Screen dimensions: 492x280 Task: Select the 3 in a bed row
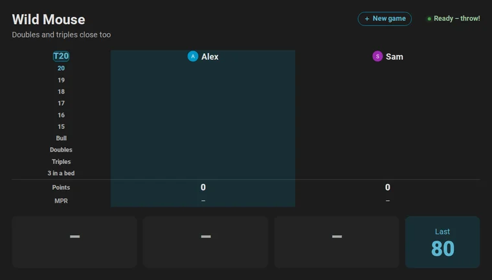[x=61, y=173]
